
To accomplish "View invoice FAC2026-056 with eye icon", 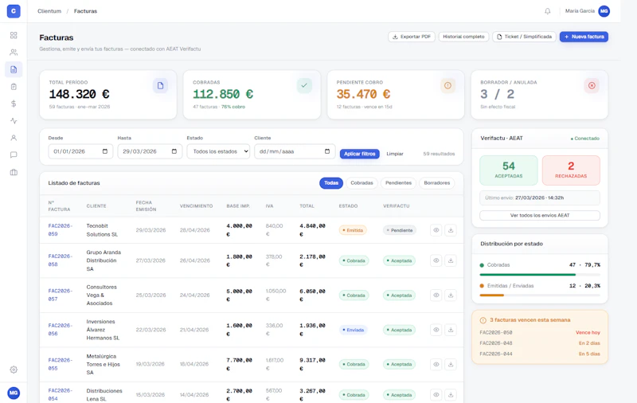I will click(x=436, y=330).
